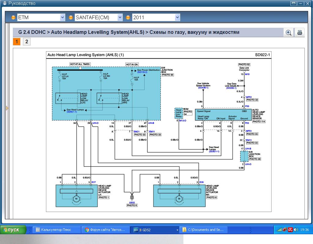Open Калькулятор Плюс from the taskbar
The width and height of the screenshot is (313, 244).
tap(57, 230)
